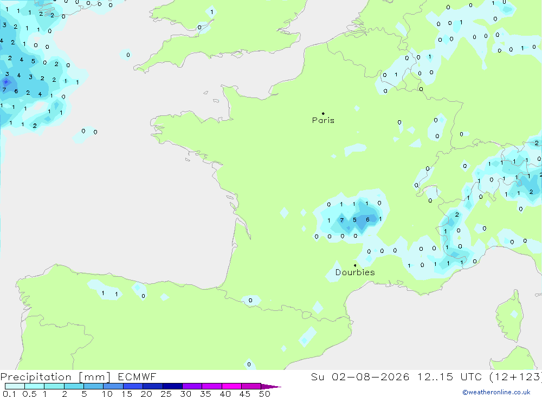
Task: Select the 20–25 mm legend swatch
Action: 153,386
